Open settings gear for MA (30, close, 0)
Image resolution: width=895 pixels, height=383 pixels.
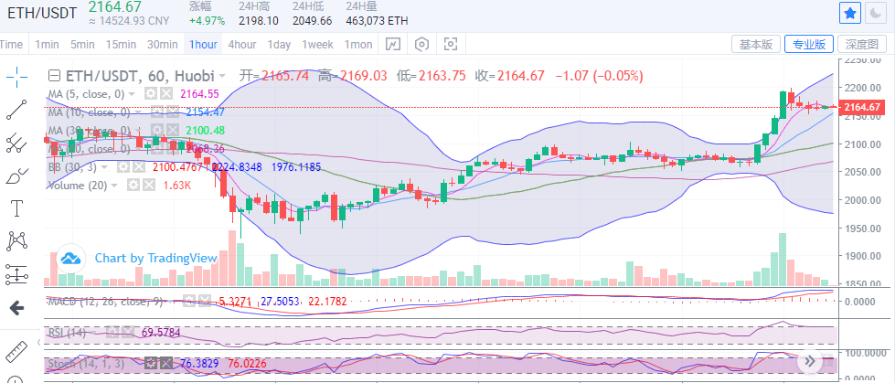pos(156,131)
